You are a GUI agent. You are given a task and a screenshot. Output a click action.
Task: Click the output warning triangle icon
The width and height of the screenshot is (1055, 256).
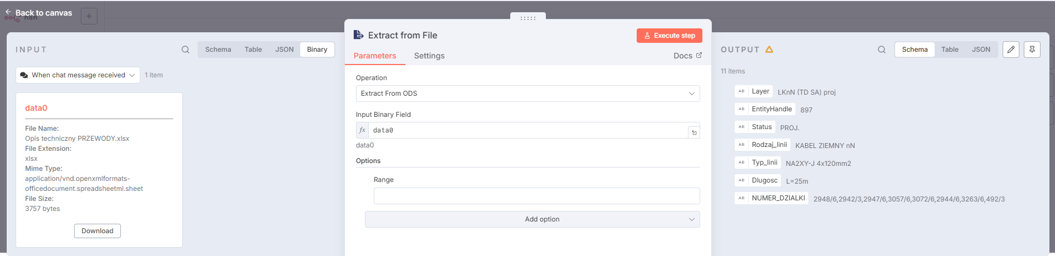coord(769,50)
